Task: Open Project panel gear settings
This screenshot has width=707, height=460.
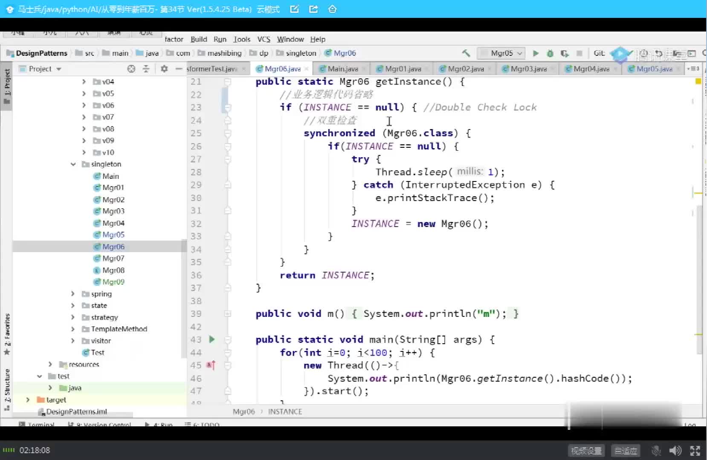Action: click(164, 69)
